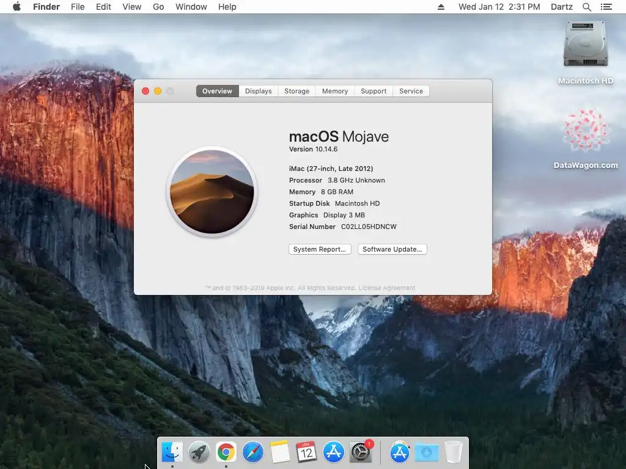626x469 pixels.
Task: Click the macOS Mojave title text
Action: click(x=339, y=137)
